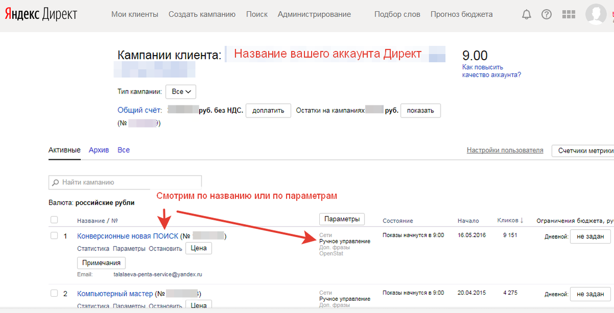Open Поиск in the top menu
The image size is (614, 313).
[257, 14]
